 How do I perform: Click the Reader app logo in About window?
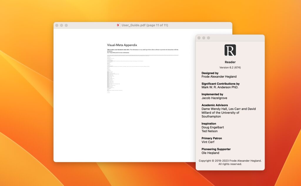(230, 50)
